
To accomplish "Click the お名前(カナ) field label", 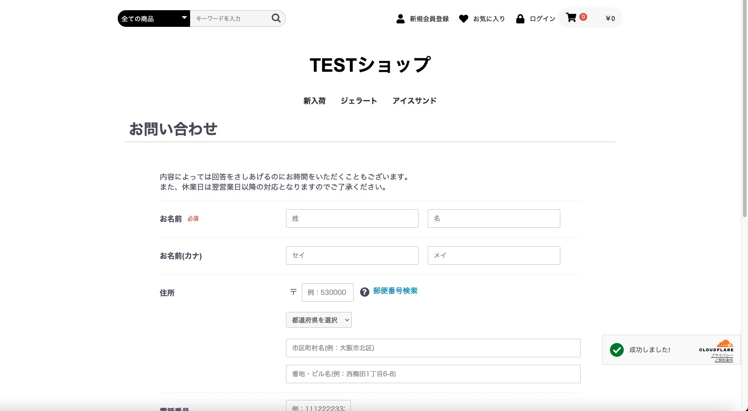I will click(x=181, y=256).
